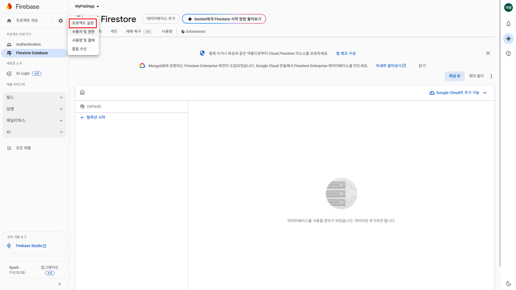Open notifications bell icon
The width and height of the screenshot is (516, 290).
508,24
